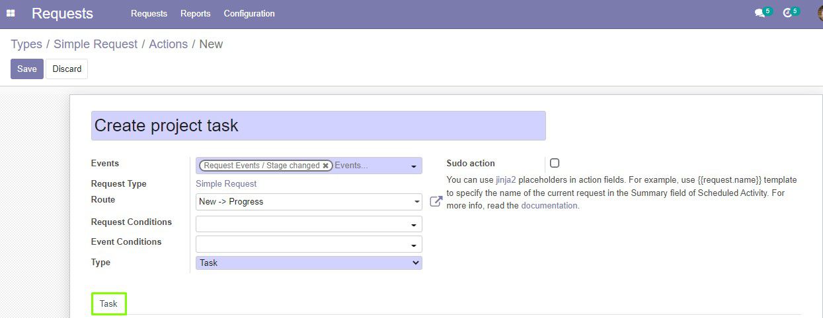Open the activities clock icon
Image resolution: width=823 pixels, height=318 pixels.
coord(787,13)
